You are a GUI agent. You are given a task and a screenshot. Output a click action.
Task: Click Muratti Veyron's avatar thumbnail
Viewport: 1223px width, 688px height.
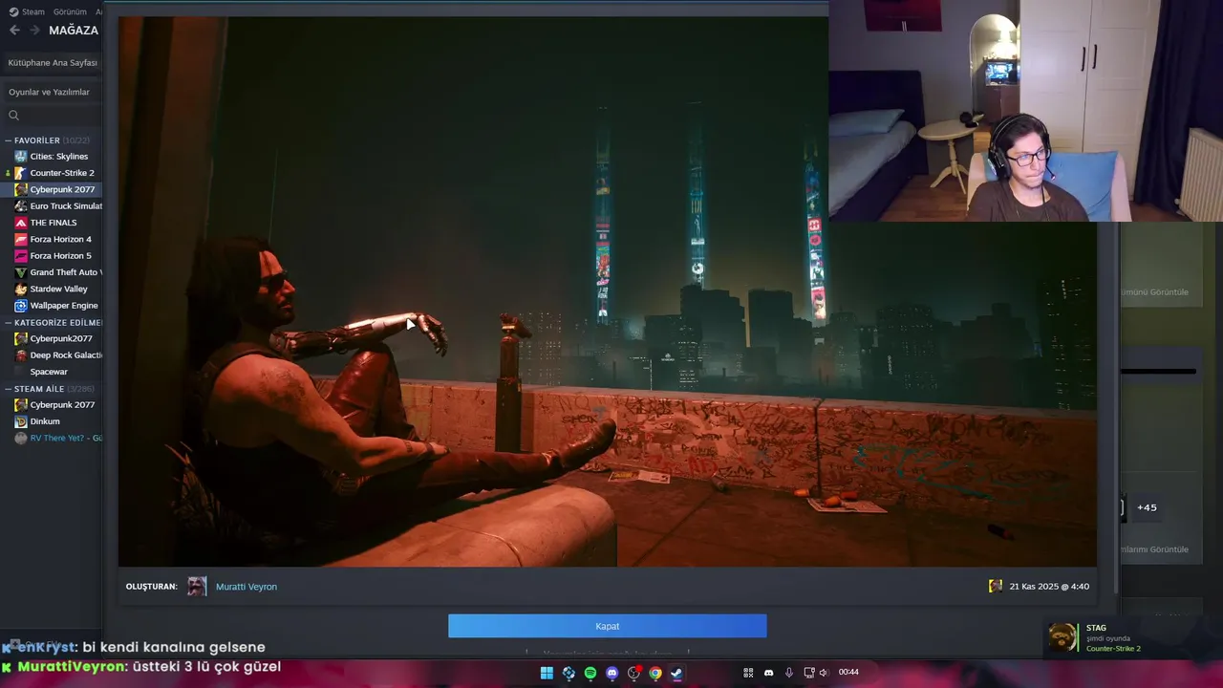point(197,587)
